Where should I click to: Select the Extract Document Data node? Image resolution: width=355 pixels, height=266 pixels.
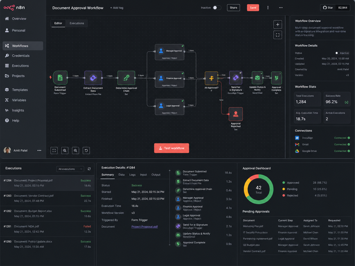[93, 78]
